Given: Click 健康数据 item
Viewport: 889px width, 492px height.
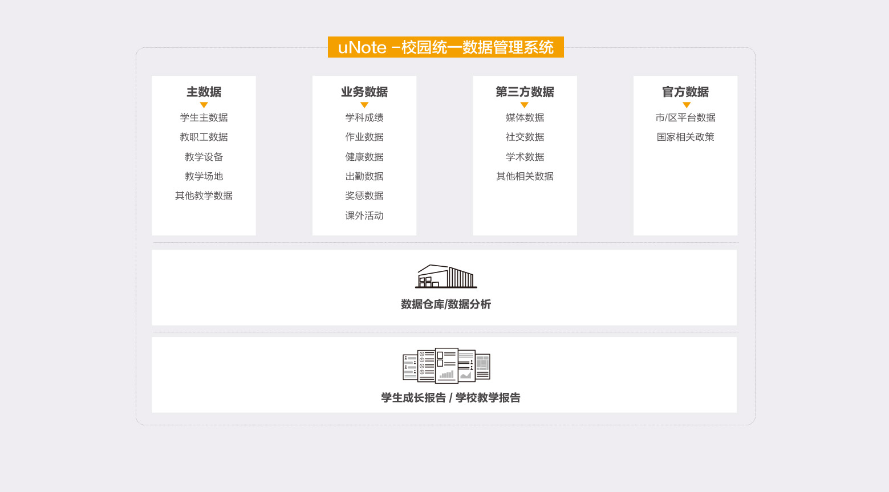Looking at the screenshot, I should tap(364, 157).
